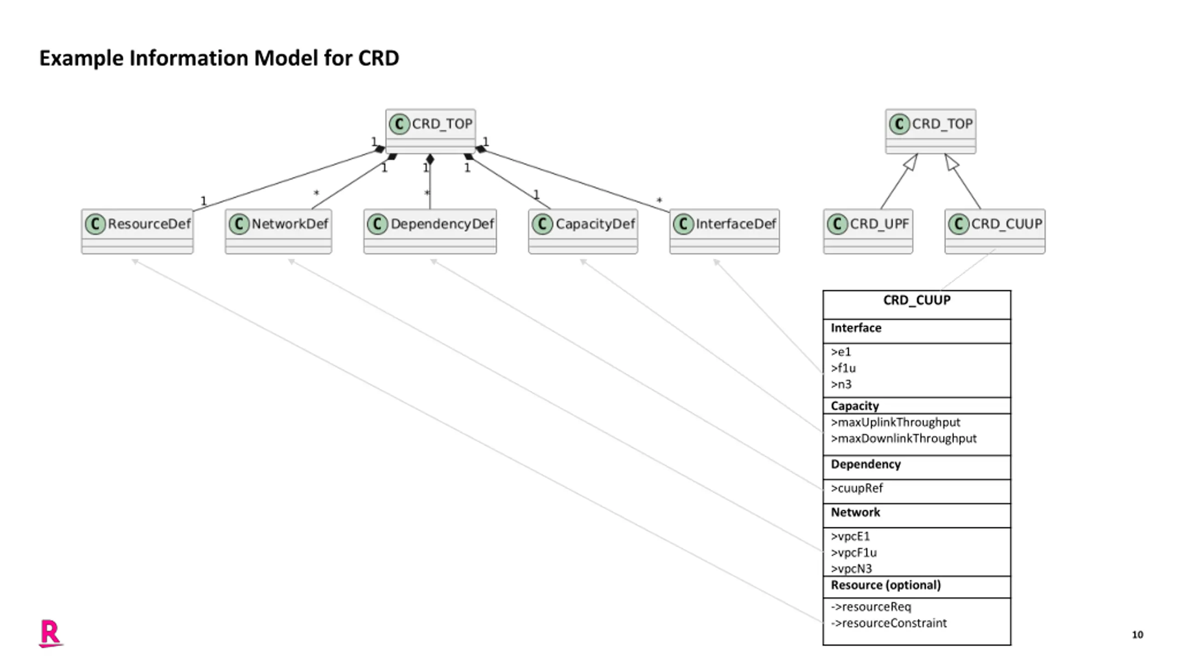Click the slide title 'Example Information Model for CRD'
Viewport: 1178px width, 663px height.
tap(219, 58)
